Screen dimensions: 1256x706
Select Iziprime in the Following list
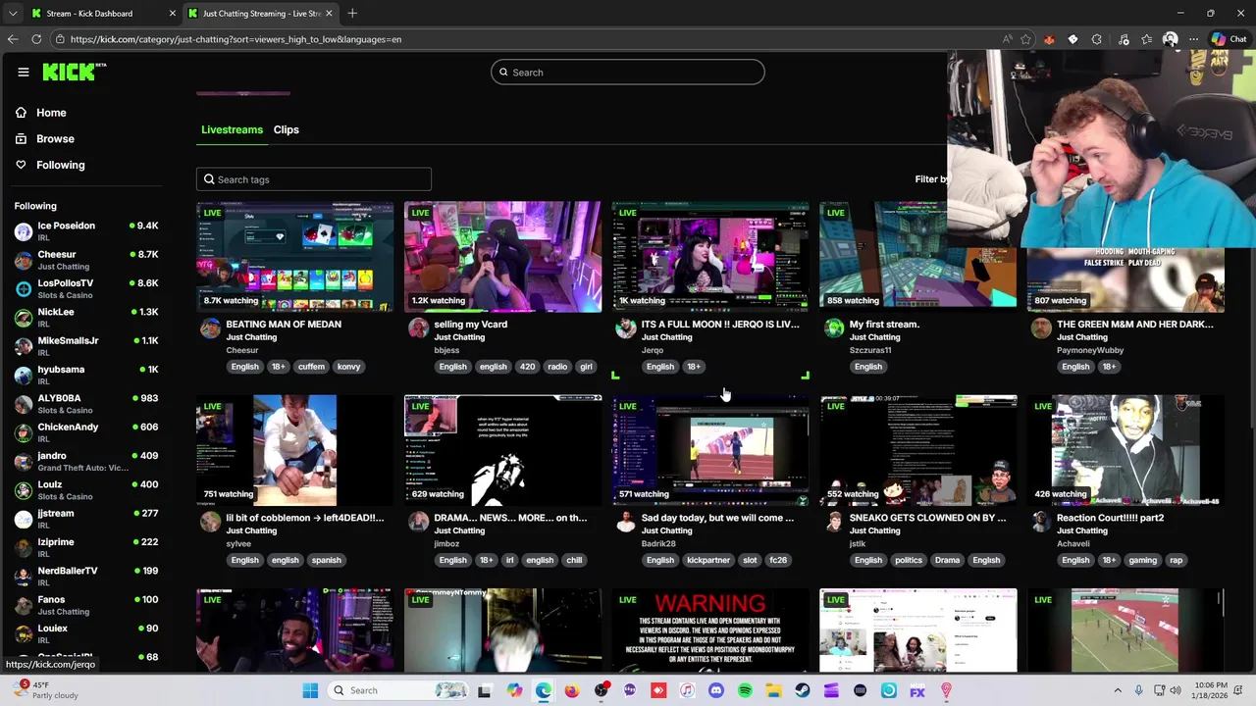86,547
